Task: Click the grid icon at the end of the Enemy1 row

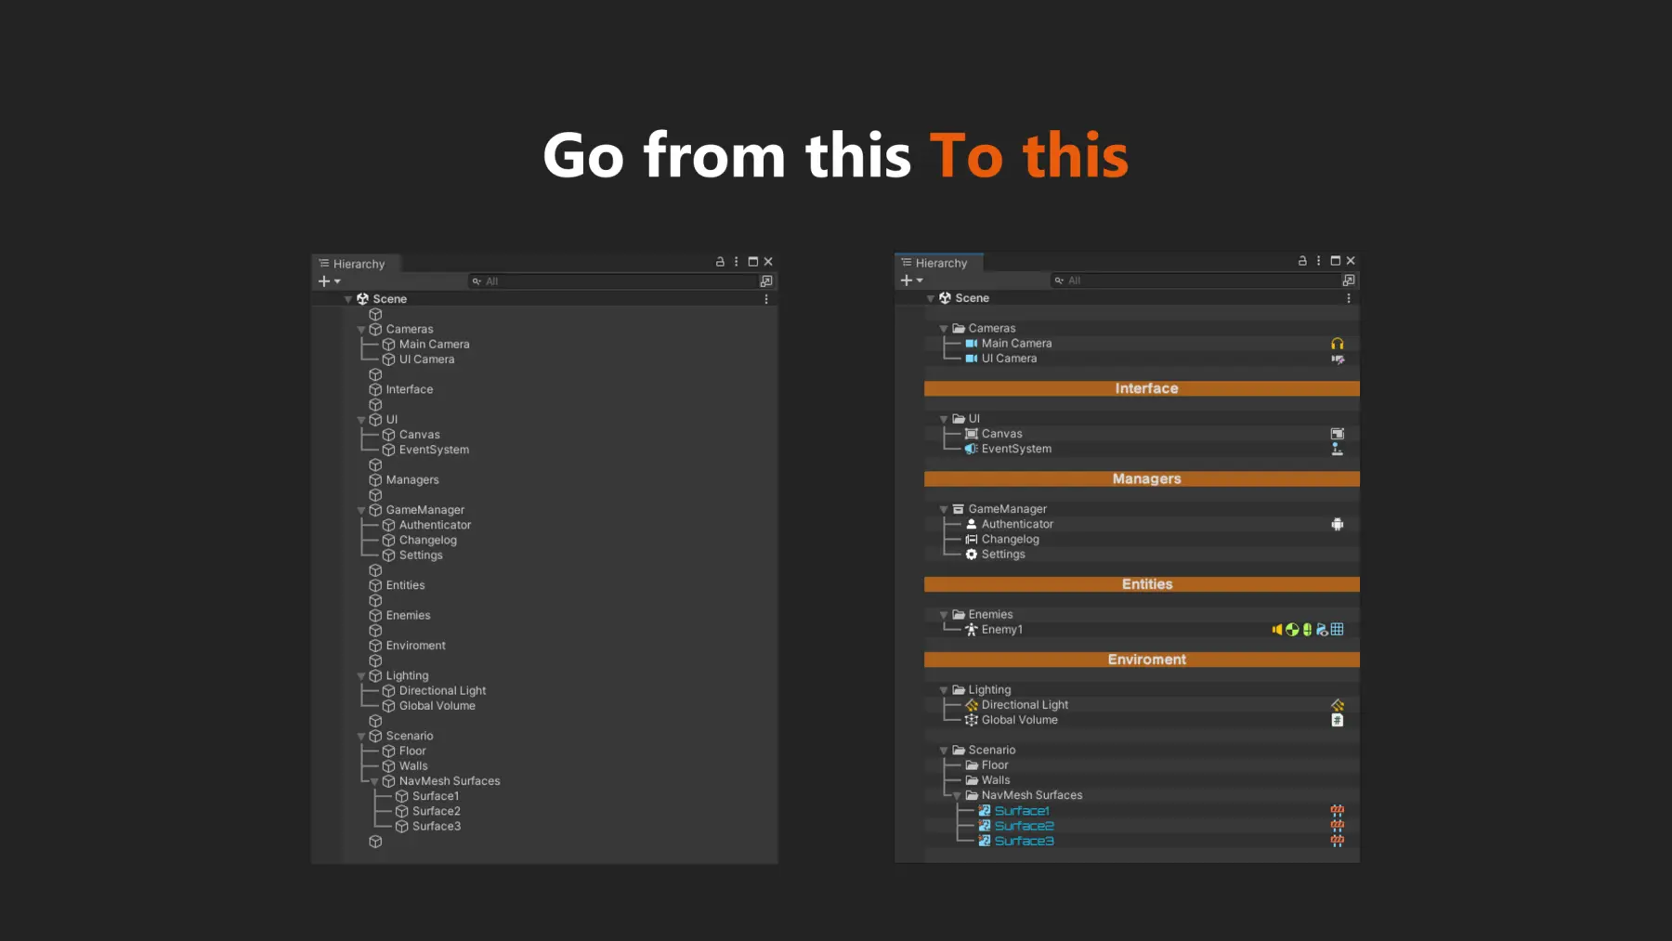Action: pos(1337,630)
